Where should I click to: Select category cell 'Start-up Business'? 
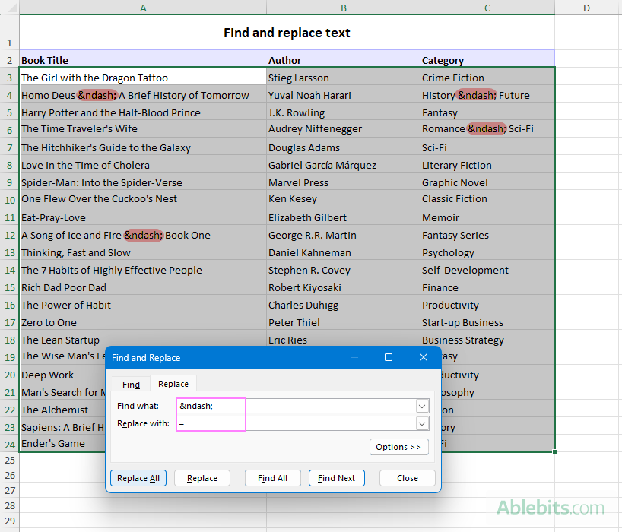487,322
